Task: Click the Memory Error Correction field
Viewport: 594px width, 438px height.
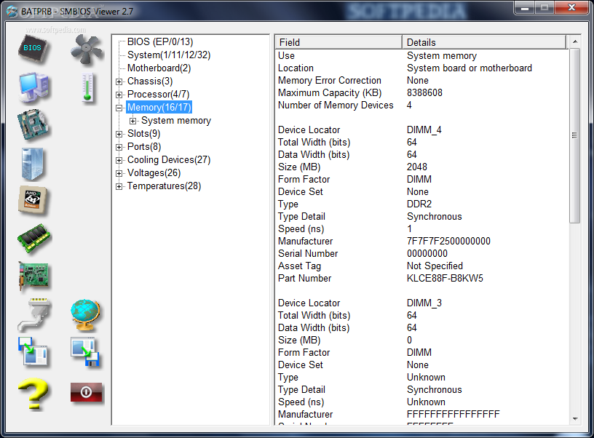Action: point(330,80)
